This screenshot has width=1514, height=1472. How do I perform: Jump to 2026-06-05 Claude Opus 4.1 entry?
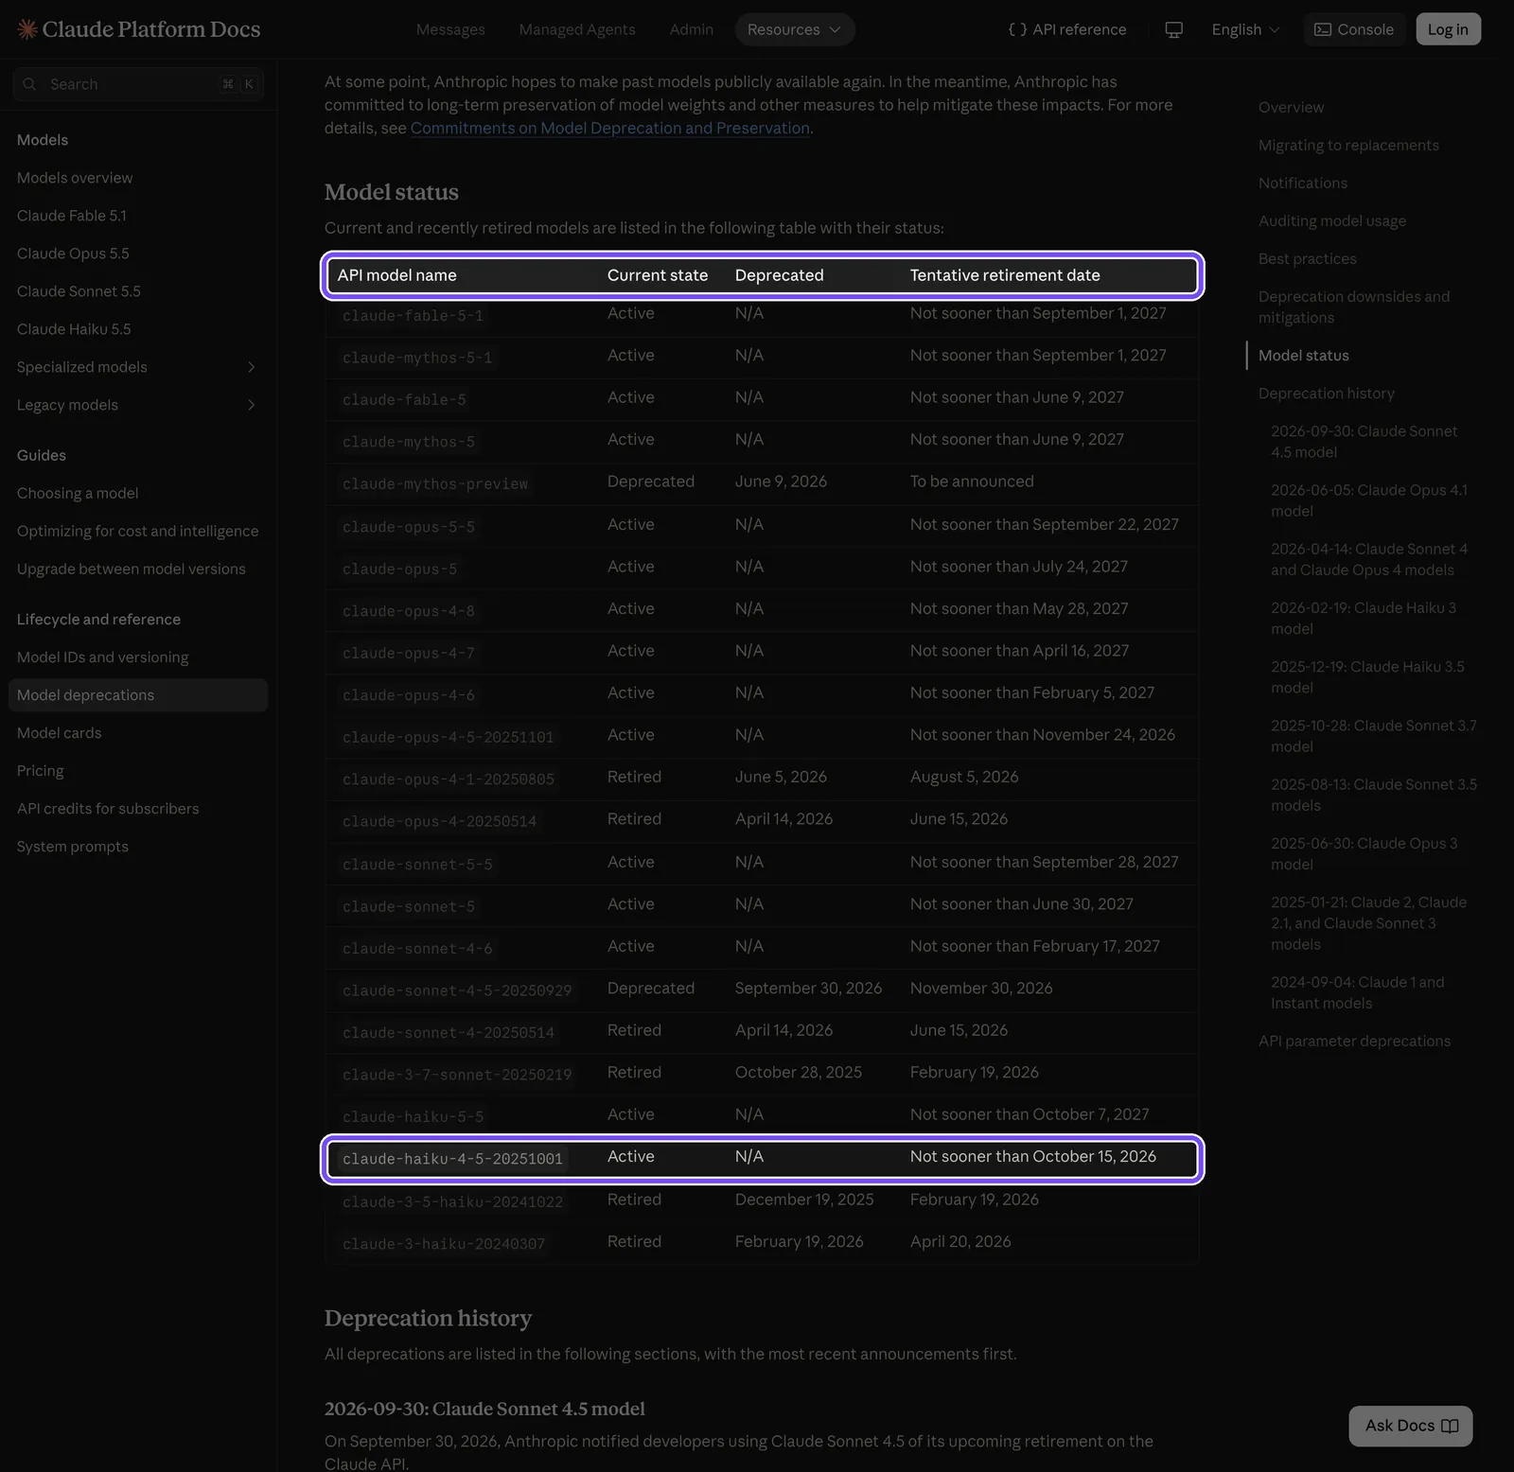tap(1369, 500)
